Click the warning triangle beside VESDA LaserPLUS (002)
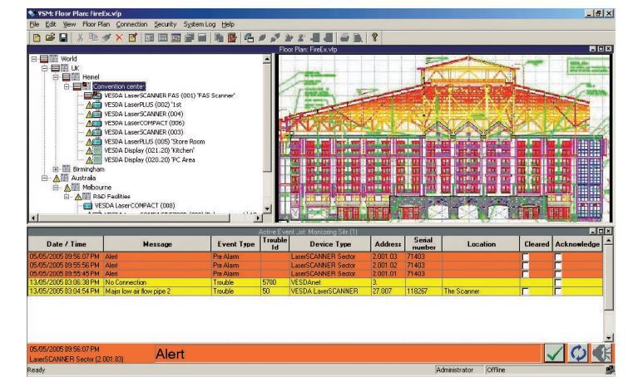This screenshot has width=638, height=391. tap(89, 105)
